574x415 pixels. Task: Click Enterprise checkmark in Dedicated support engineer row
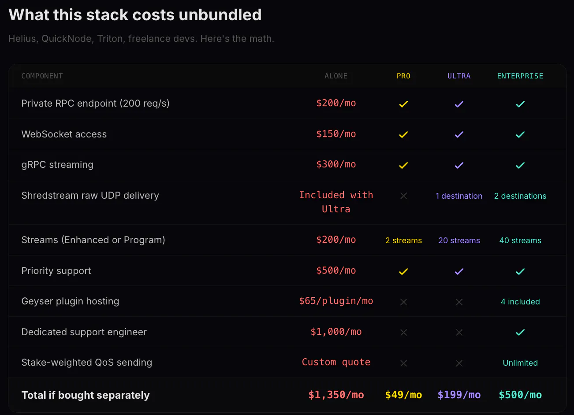pos(520,332)
